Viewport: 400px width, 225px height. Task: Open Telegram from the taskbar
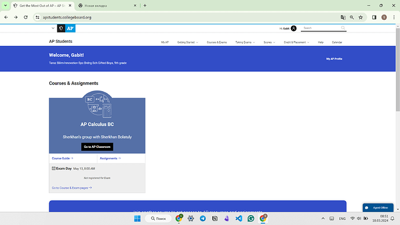[203, 219]
